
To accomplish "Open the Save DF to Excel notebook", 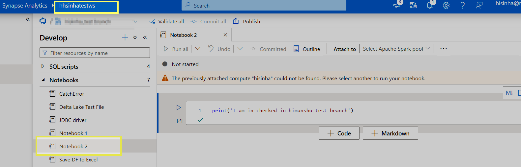I will (x=78, y=159).
